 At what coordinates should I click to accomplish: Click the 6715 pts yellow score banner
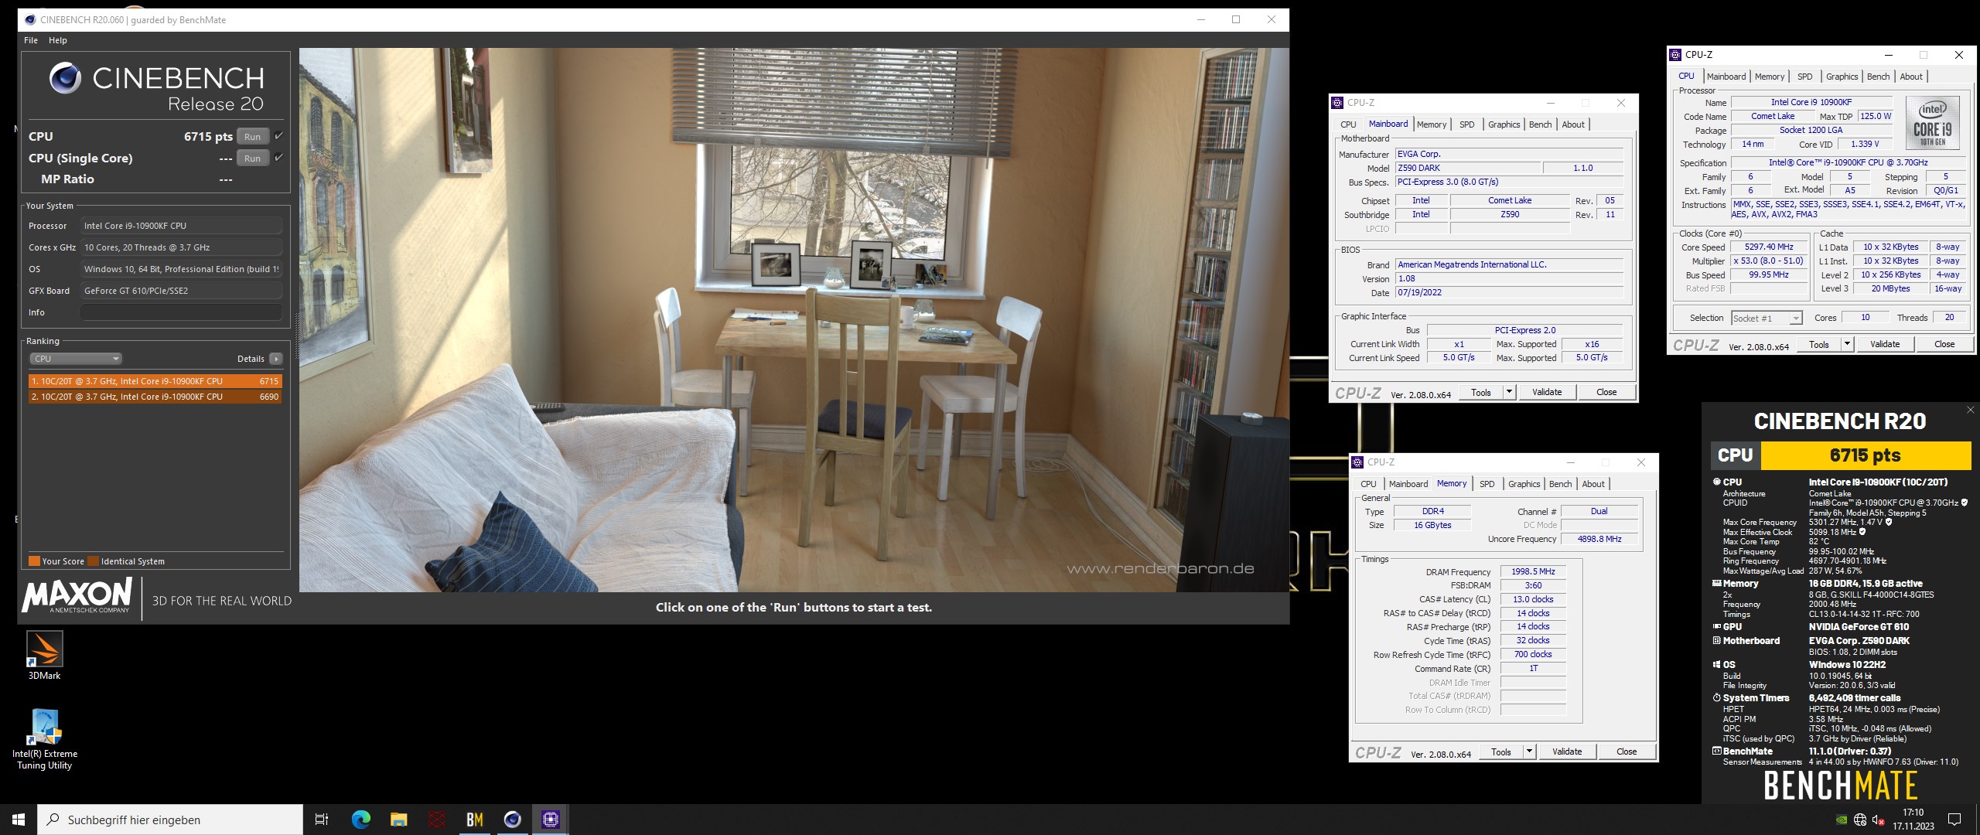click(1866, 455)
